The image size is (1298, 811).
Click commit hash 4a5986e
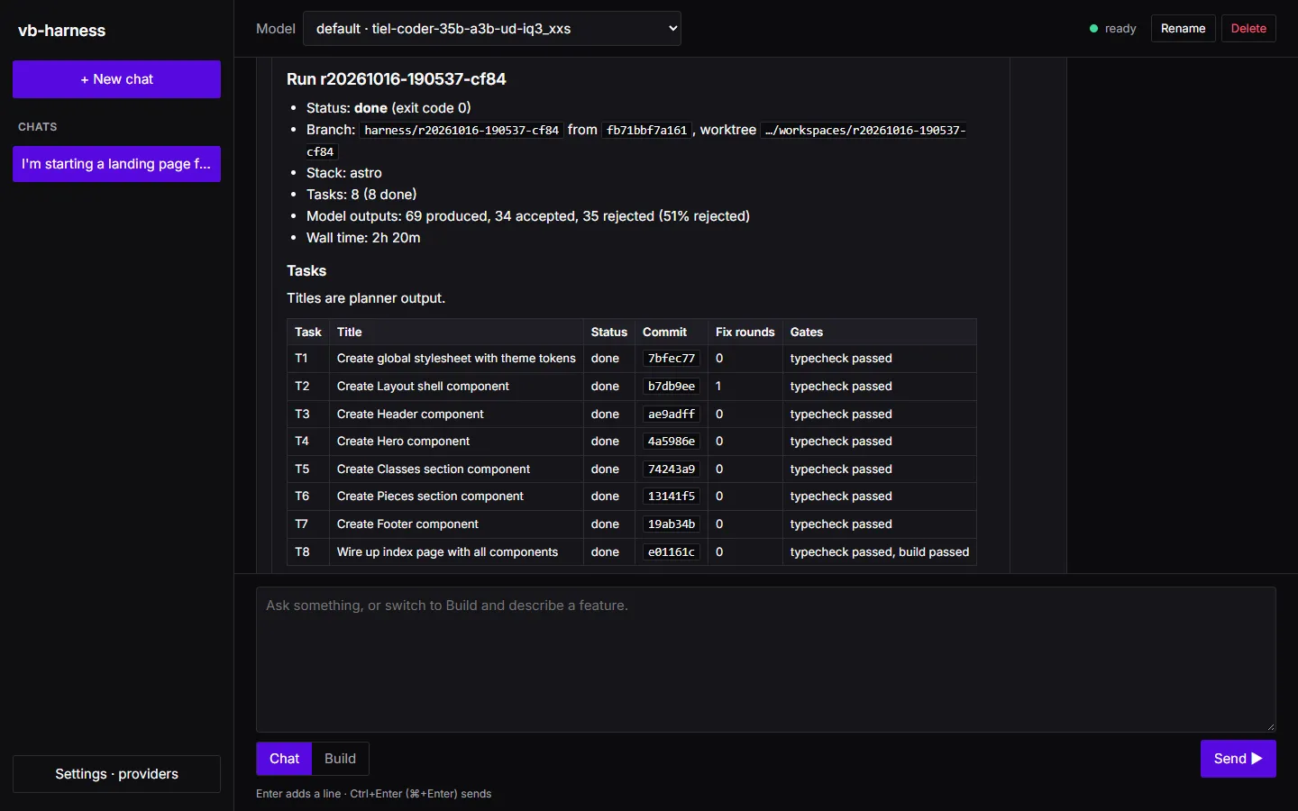tap(672, 442)
